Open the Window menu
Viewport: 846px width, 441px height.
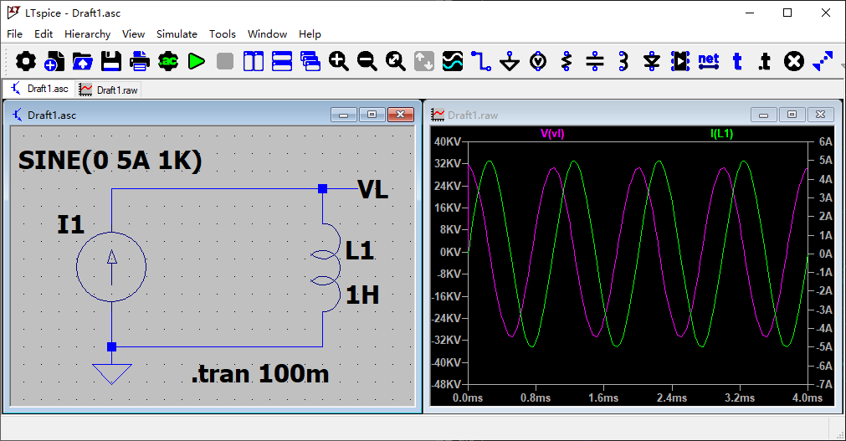267,34
